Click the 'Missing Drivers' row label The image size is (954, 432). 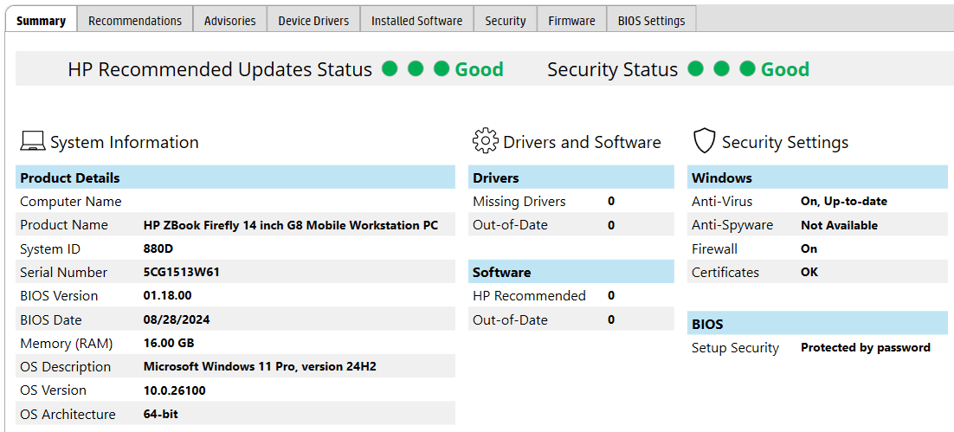(519, 202)
